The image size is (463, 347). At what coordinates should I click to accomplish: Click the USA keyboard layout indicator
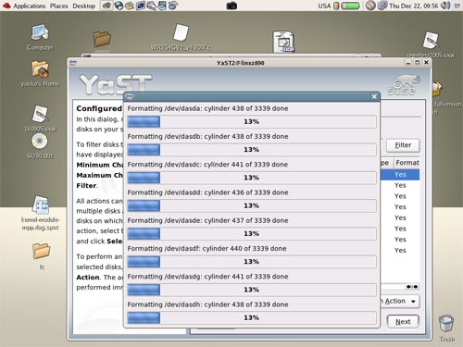click(324, 6)
